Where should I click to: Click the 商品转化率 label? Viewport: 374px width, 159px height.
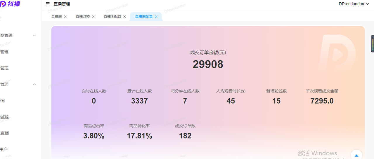[x=139, y=126]
